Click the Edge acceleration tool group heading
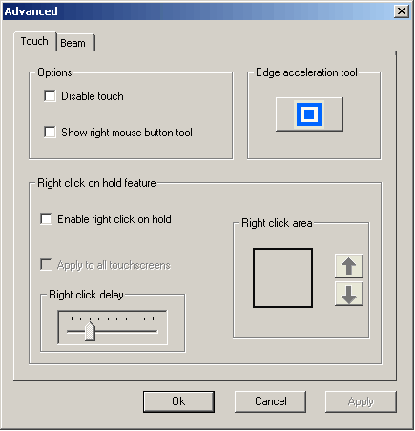The width and height of the screenshot is (415, 431). coord(306,72)
